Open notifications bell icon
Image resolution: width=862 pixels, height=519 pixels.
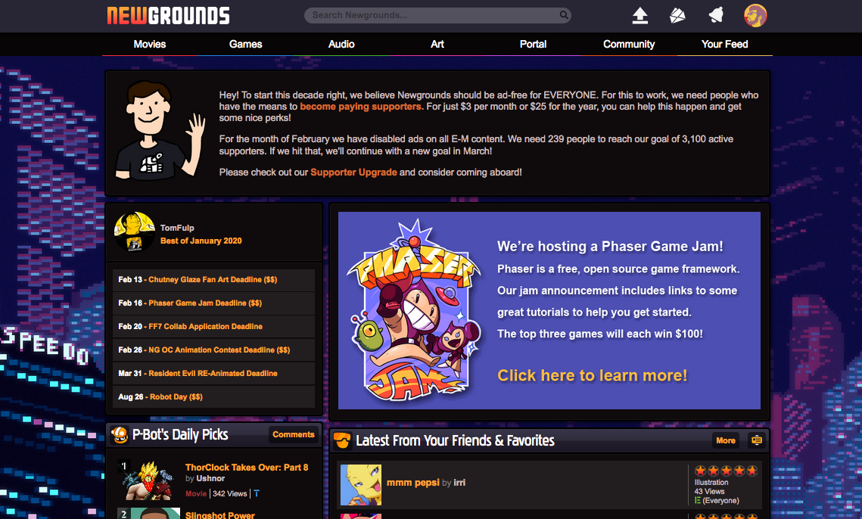click(716, 15)
